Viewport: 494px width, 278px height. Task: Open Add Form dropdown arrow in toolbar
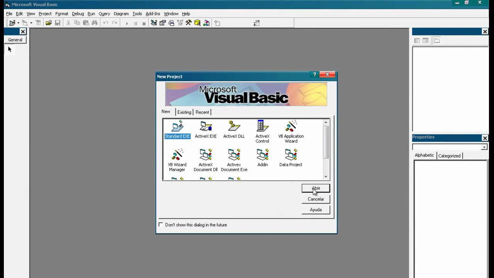coord(31,23)
